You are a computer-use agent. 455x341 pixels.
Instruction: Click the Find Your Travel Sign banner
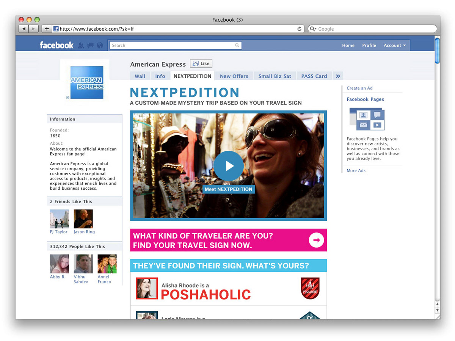pyautogui.click(x=229, y=240)
